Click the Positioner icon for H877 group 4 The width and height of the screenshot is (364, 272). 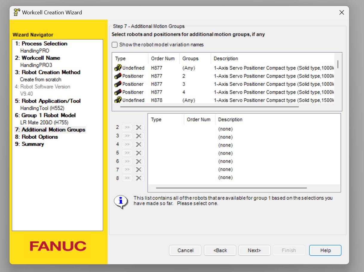[118, 92]
